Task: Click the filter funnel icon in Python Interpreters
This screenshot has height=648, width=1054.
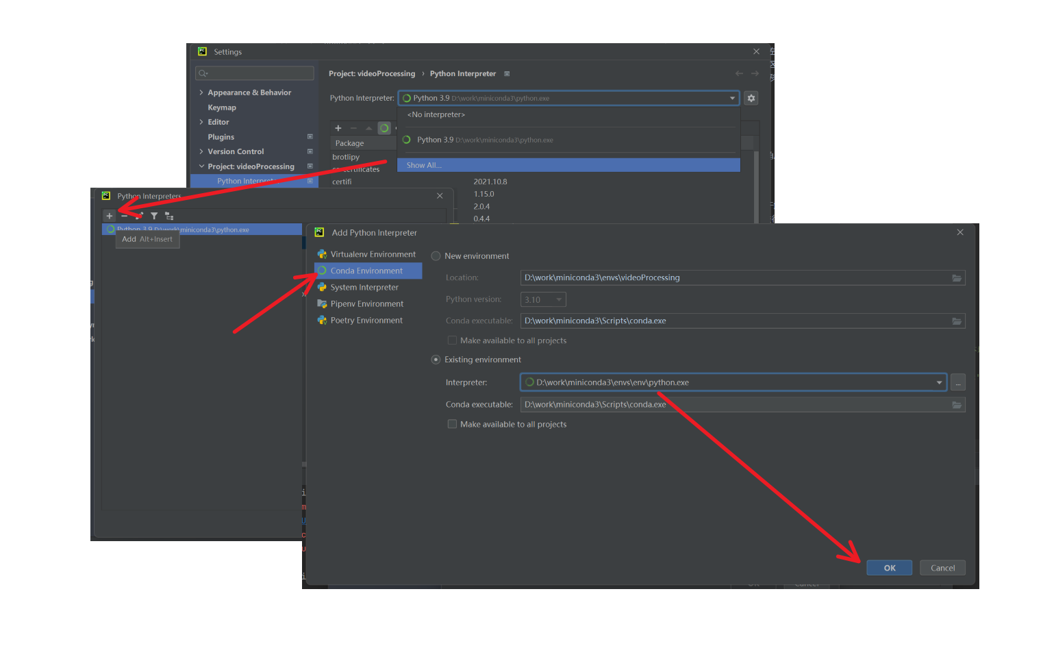Action: point(154,216)
